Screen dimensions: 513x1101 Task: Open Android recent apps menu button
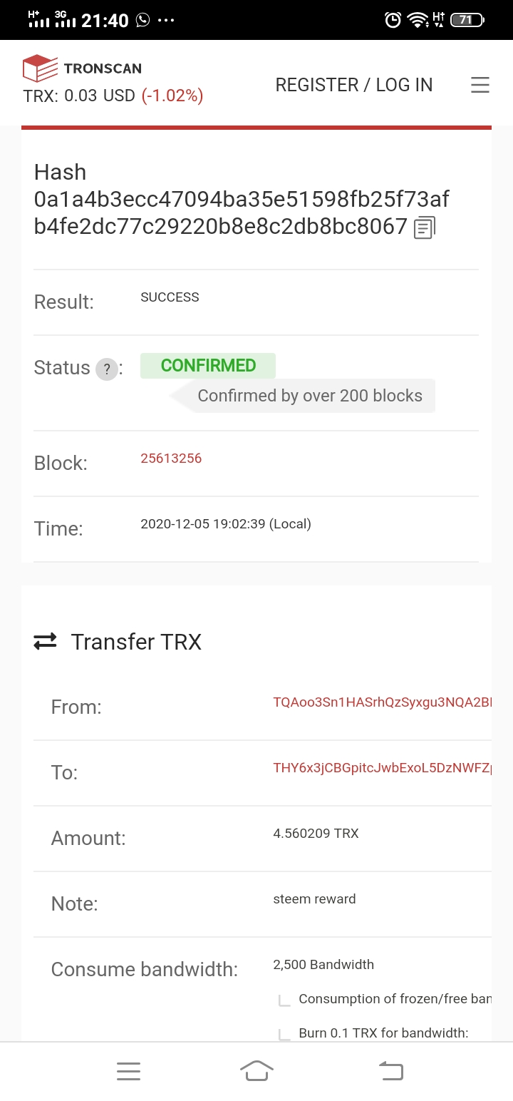coord(128,1071)
